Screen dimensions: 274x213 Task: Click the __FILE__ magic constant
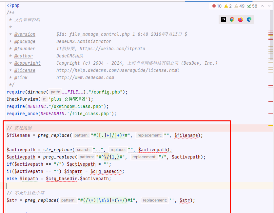(72, 92)
